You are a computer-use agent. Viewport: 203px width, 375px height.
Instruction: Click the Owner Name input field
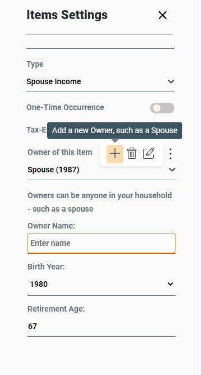coord(101,243)
